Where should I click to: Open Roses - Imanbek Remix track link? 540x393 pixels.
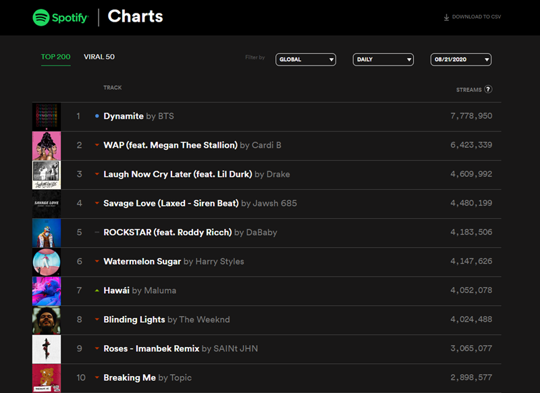151,348
